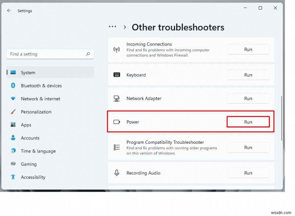The height and width of the screenshot is (216, 295).
Task: Click the Bluetooth & devices sidebar icon
Action: pos(14,86)
